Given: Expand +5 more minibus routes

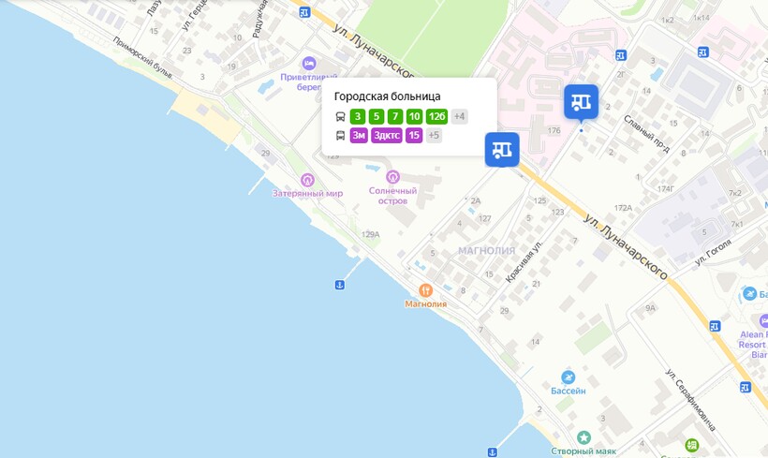Looking at the screenshot, I should [434, 135].
